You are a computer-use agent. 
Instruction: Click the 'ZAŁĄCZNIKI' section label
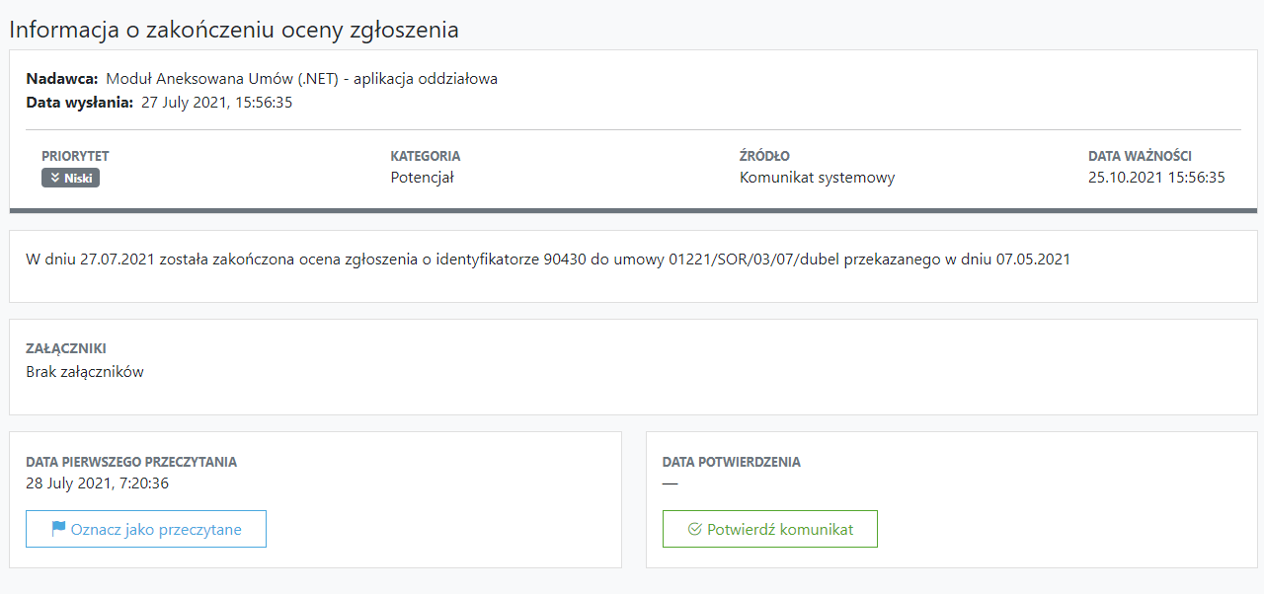[x=66, y=348]
